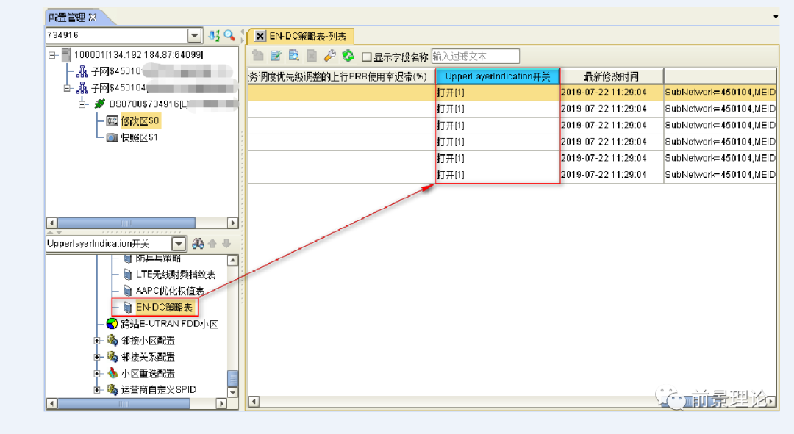Viewport: 794px width, 434px height.
Task: Expand the 小区重选配置 tree node
Action: pyautogui.click(x=97, y=373)
